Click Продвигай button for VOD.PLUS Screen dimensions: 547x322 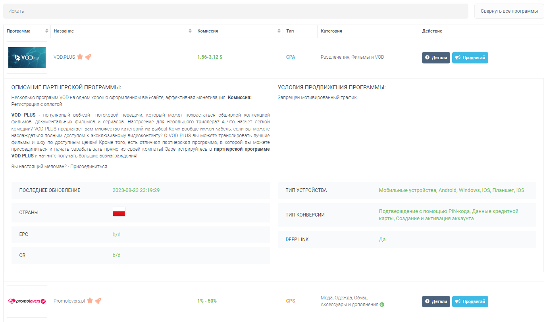tap(470, 57)
